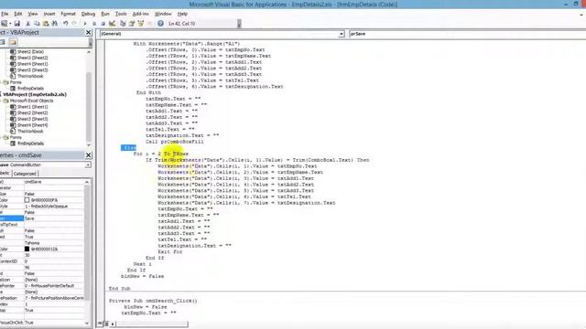Open the Run menu
The height and width of the screenshot is (329, 586).
coord(105,14)
